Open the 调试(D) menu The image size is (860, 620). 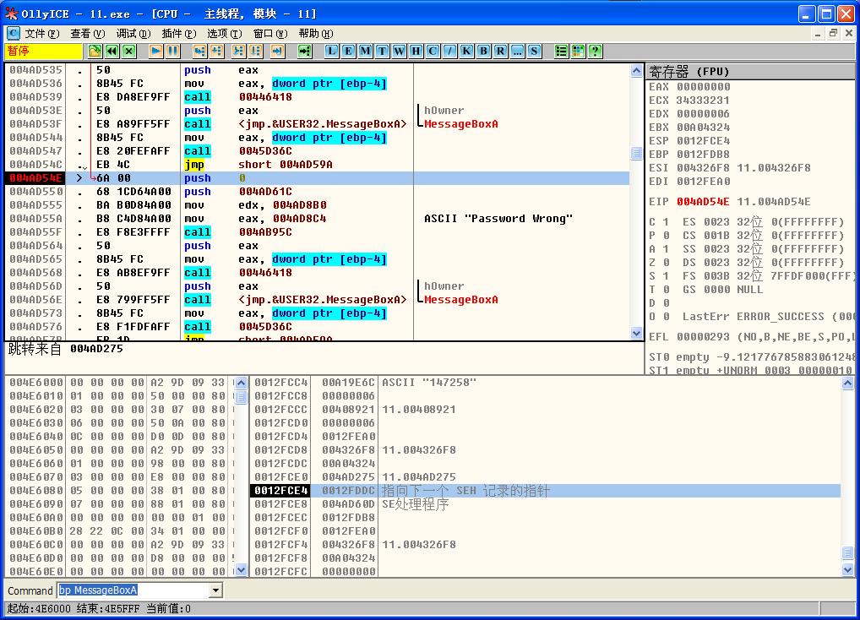(133, 34)
